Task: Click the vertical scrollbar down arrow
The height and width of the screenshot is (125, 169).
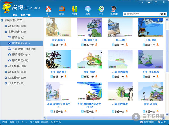Action: (167, 114)
